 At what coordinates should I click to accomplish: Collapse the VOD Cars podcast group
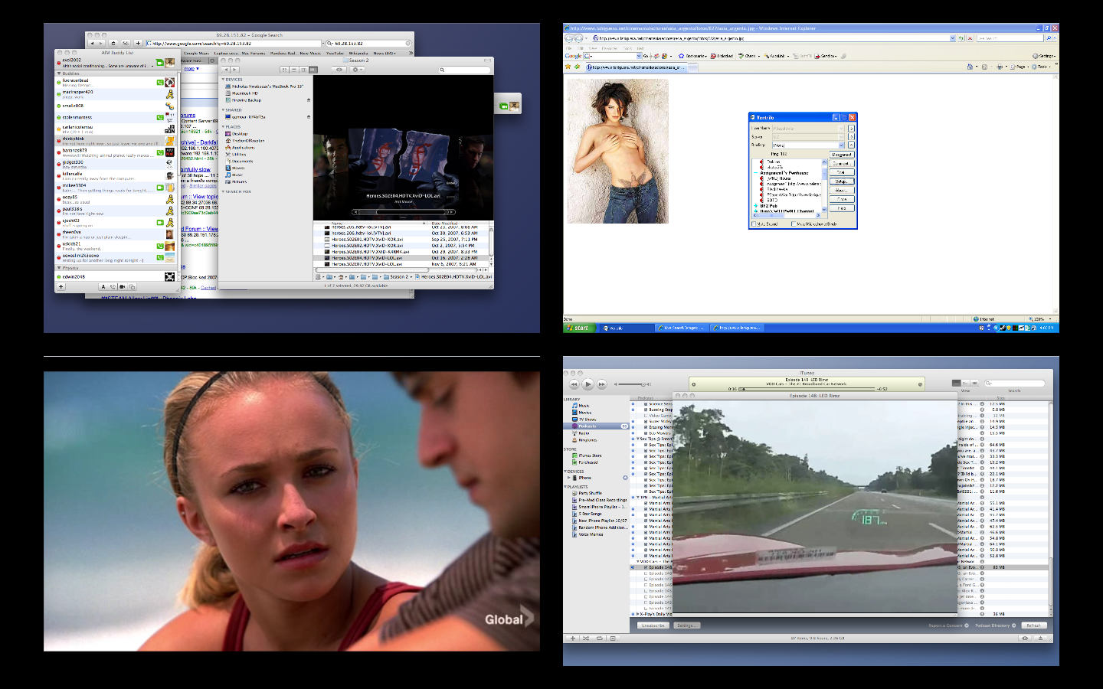coord(638,561)
